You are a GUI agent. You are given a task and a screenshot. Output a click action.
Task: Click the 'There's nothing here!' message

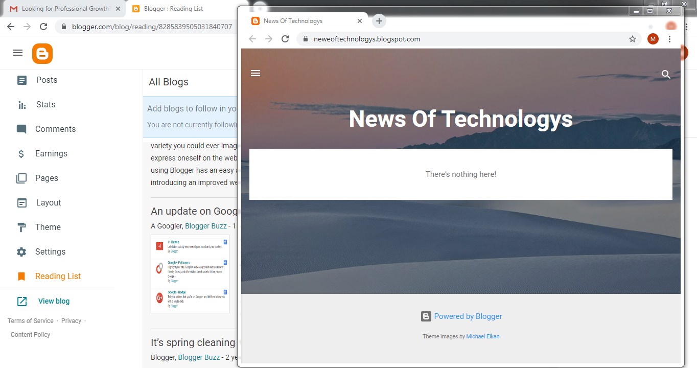click(x=461, y=174)
